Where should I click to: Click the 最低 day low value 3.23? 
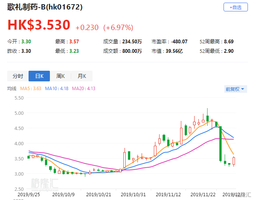(74, 51)
